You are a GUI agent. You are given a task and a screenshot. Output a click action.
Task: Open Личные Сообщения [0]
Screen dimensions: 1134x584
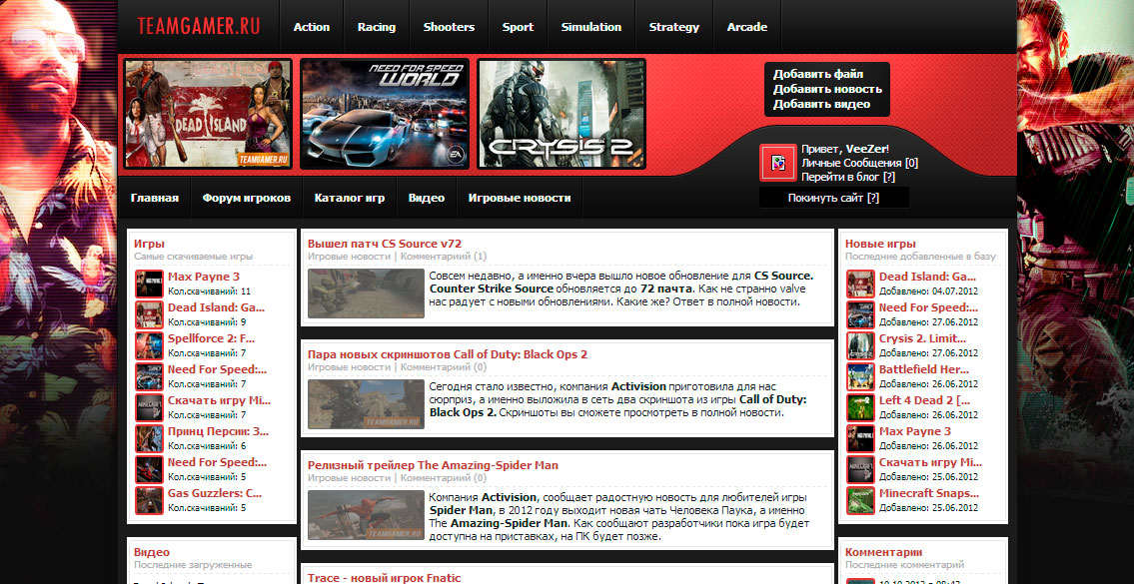(860, 163)
